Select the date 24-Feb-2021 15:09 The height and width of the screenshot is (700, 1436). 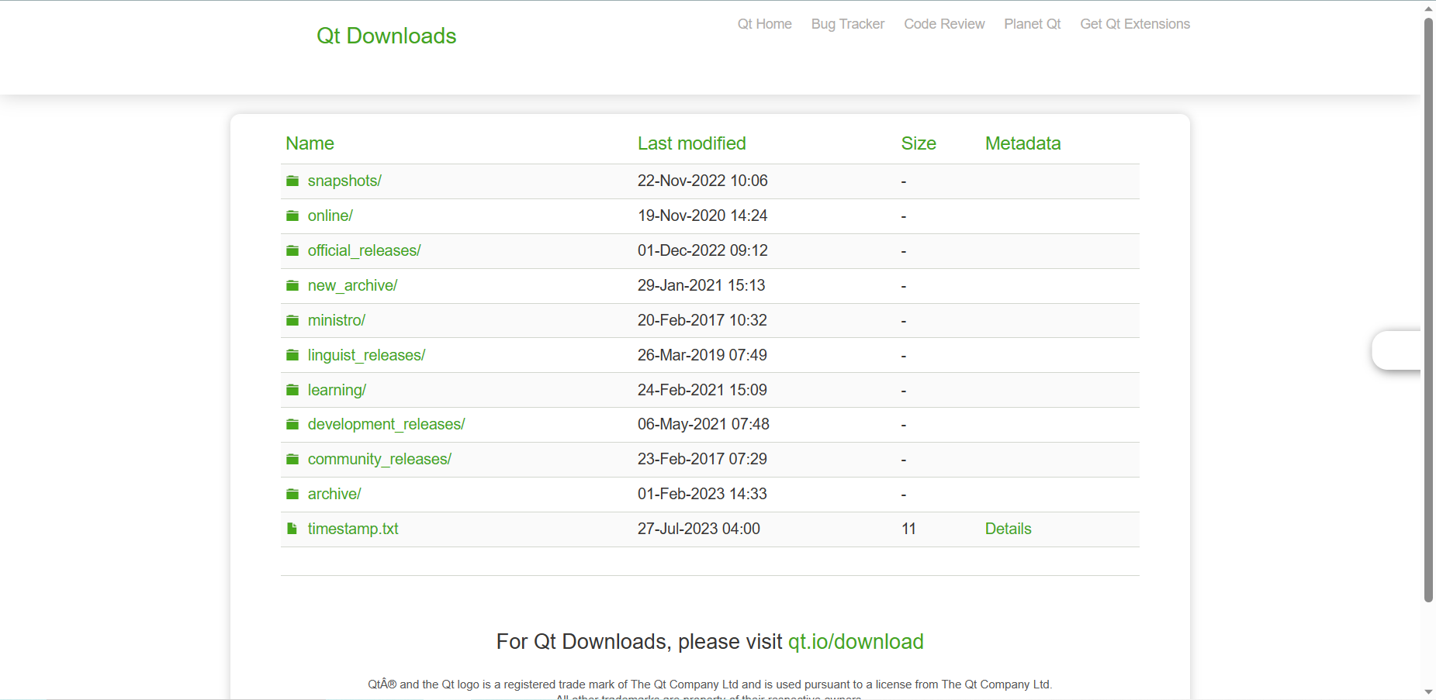(x=702, y=390)
